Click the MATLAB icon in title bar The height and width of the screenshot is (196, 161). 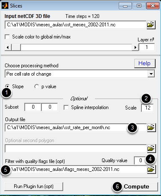[5, 6]
